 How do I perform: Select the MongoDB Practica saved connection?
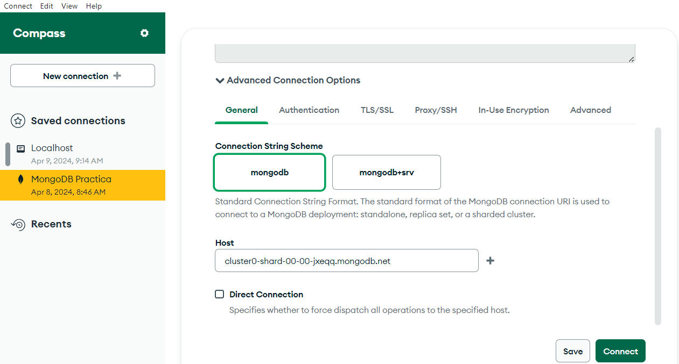coord(82,185)
